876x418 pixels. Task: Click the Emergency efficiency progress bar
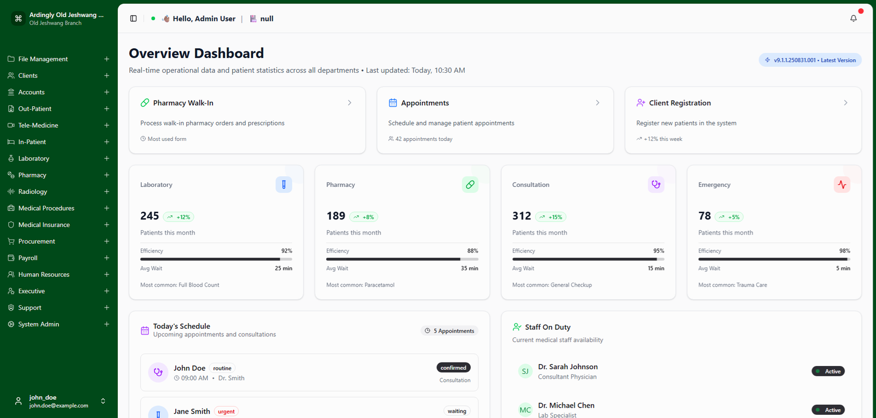pyautogui.click(x=774, y=259)
